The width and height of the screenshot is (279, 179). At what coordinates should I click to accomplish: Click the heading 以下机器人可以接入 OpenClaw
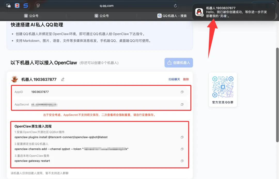(x=44, y=63)
